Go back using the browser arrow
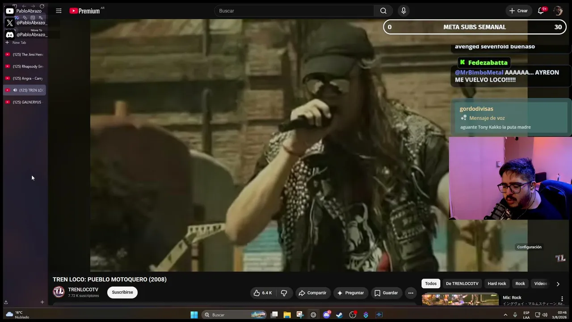Viewport: 572px width, 322px height. pyautogui.click(x=24, y=6)
